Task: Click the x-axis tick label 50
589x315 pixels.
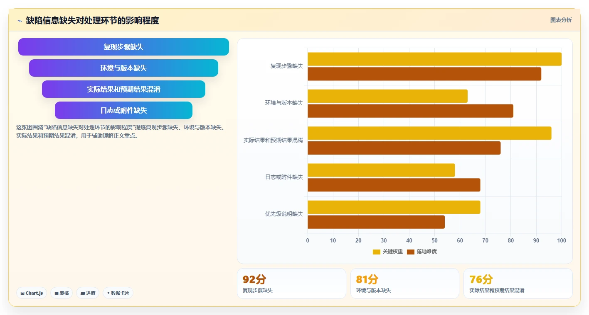Action: 434,240
